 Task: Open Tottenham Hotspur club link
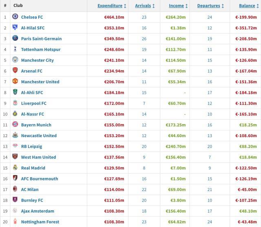click(x=41, y=49)
